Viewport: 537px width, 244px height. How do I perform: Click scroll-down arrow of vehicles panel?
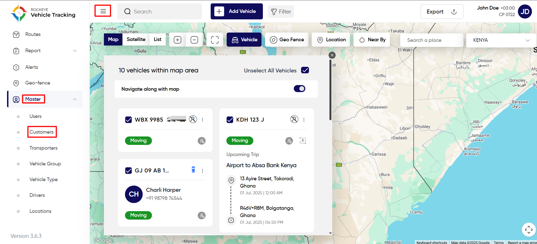point(330,233)
